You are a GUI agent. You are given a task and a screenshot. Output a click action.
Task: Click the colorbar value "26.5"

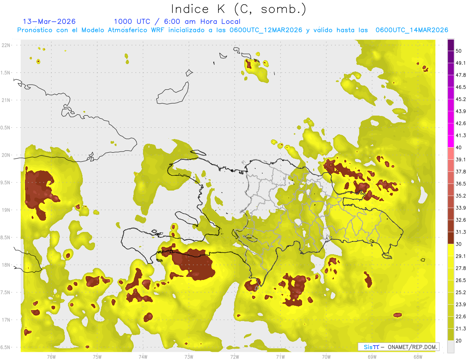461,280
